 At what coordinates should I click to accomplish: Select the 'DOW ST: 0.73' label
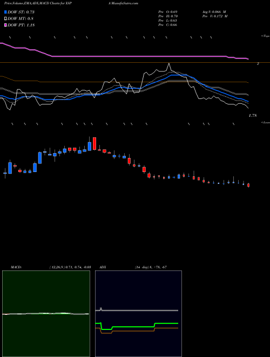[21, 12]
